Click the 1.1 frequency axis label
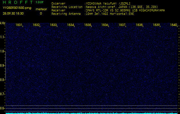This screenshot has width=180, height=114. (x=2, y=37)
